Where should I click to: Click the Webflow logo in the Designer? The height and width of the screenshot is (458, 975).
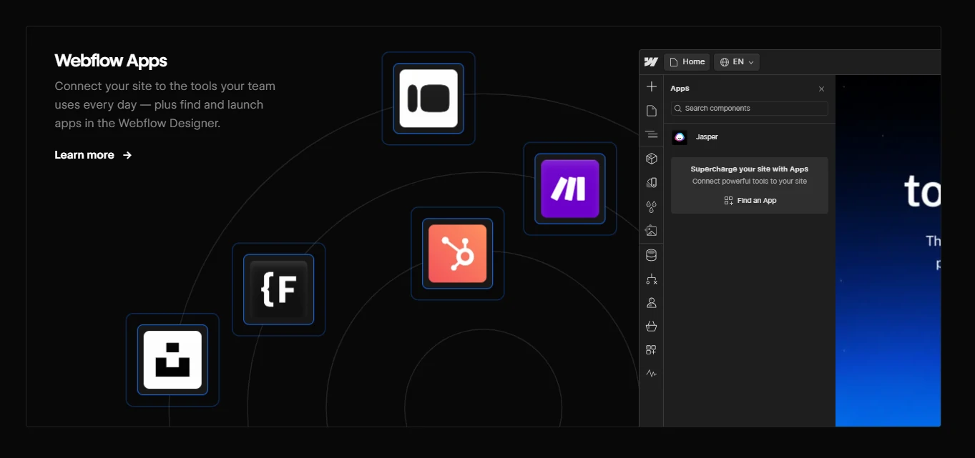[x=651, y=62]
